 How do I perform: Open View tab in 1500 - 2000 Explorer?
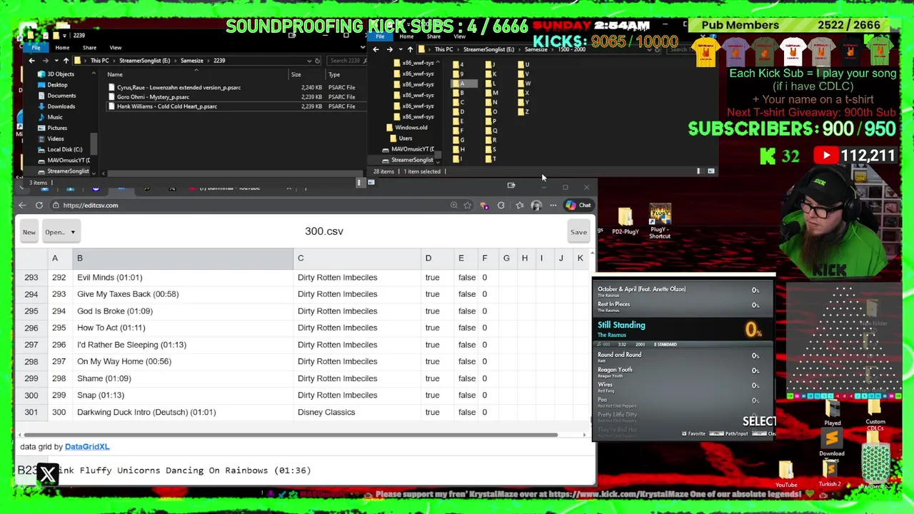click(459, 36)
